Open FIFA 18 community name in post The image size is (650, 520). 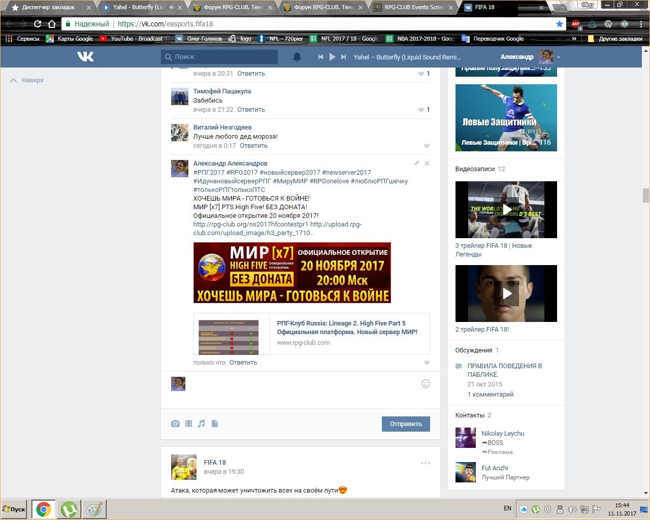point(215,463)
